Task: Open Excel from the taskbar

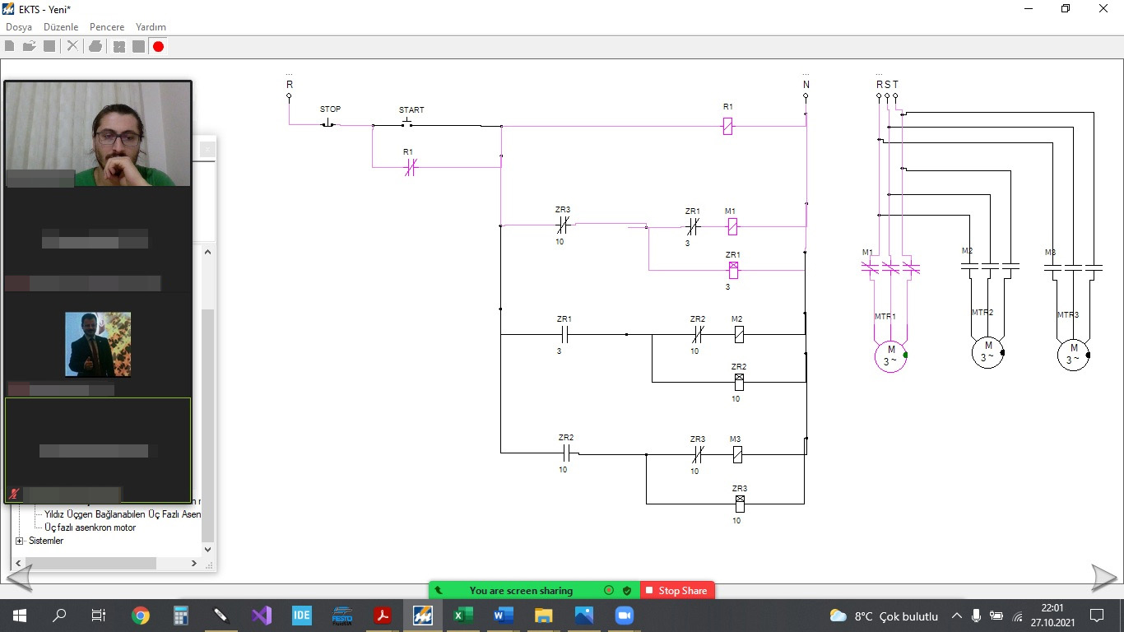Action: pos(463,615)
